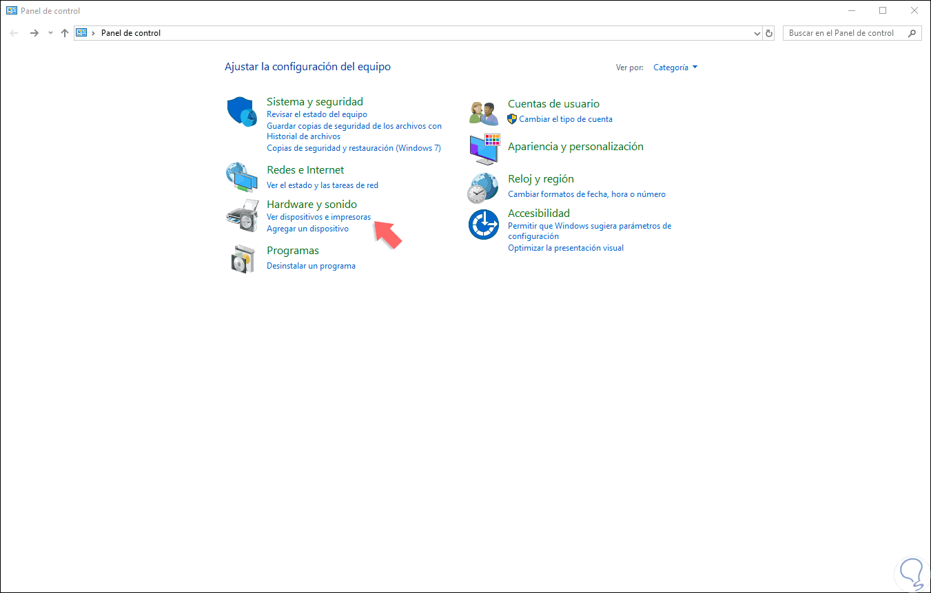Close the Panel de control window
This screenshot has width=931, height=593.
(914, 10)
